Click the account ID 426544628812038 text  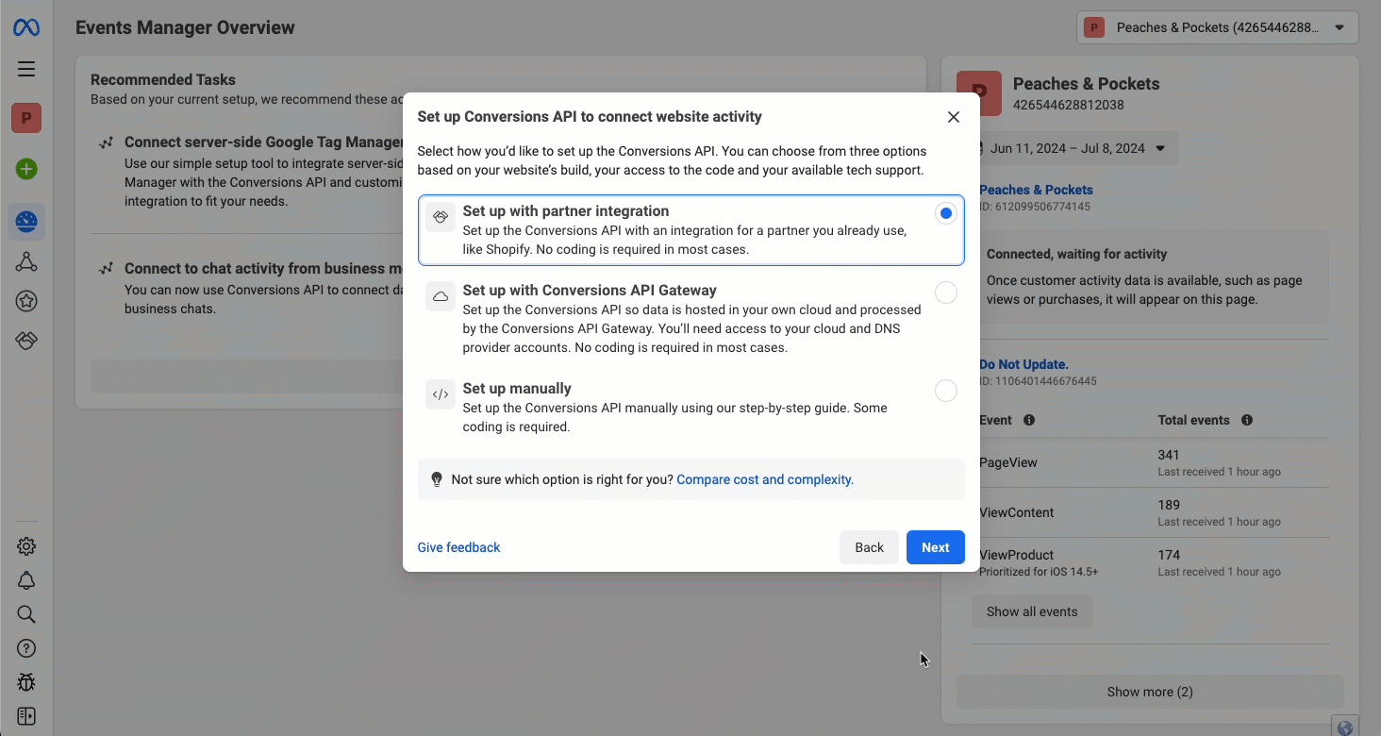tap(1069, 105)
